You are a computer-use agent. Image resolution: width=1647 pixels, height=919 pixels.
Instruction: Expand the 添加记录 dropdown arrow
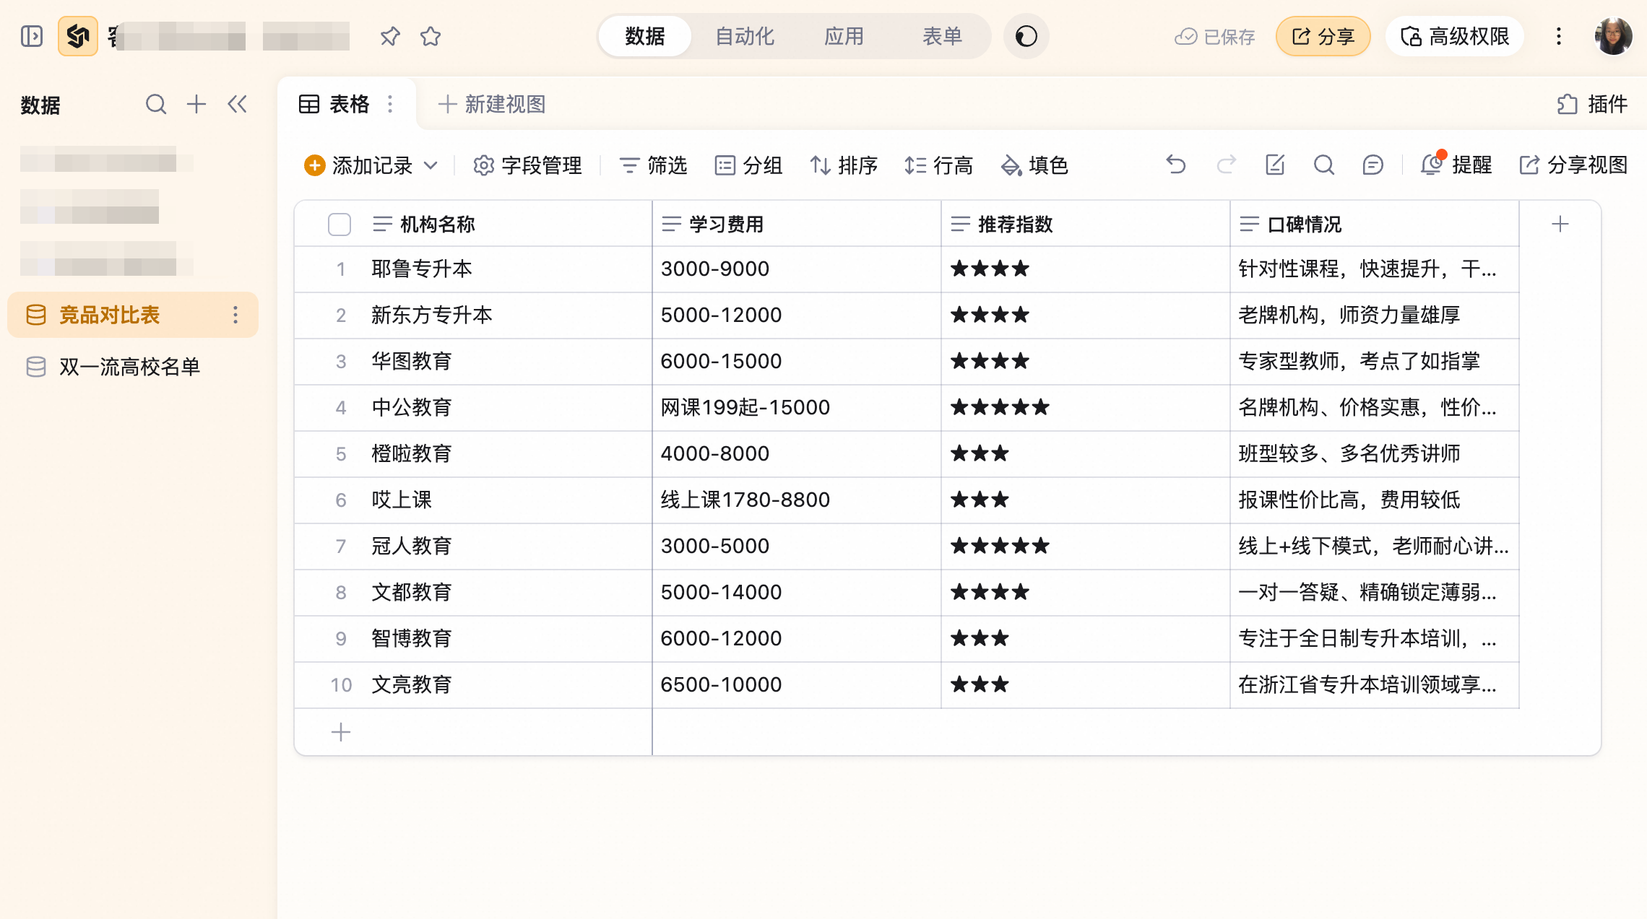tap(431, 165)
